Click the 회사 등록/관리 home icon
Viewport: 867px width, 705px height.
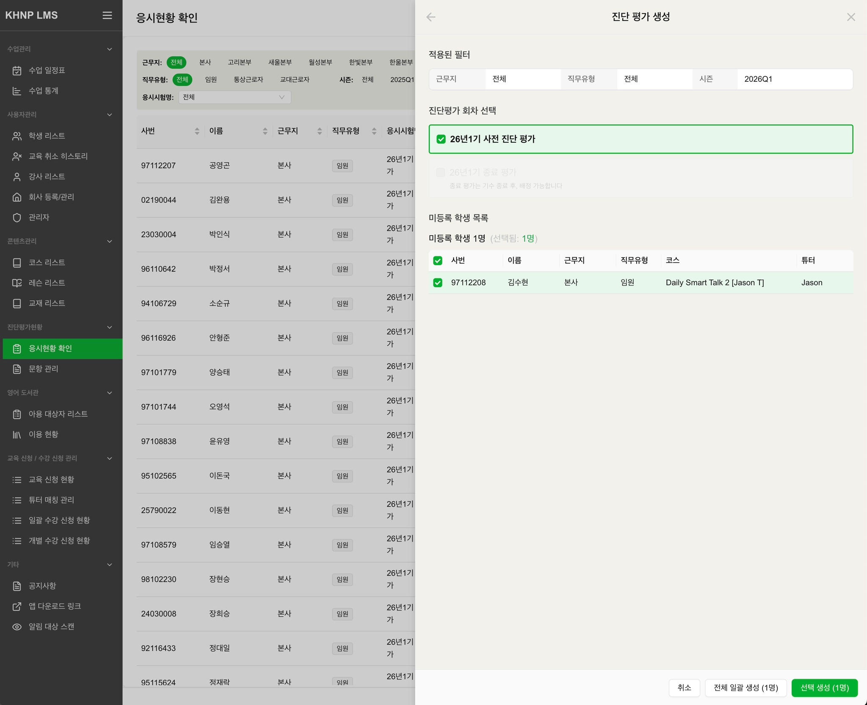point(17,197)
